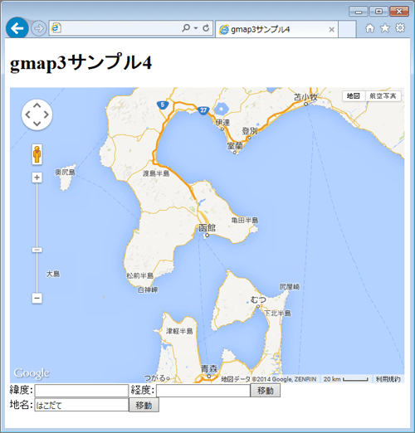The image size is (415, 433).
Task: Click the 室蘭 city label
Action: pos(235,145)
